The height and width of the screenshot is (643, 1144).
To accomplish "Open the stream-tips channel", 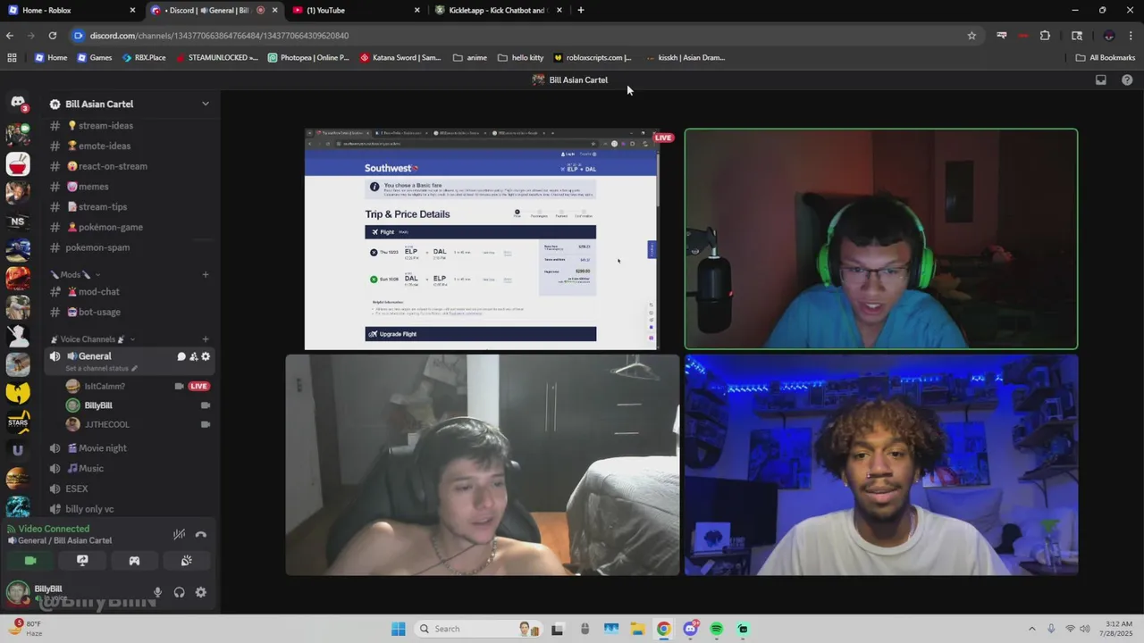I will (129, 206).
